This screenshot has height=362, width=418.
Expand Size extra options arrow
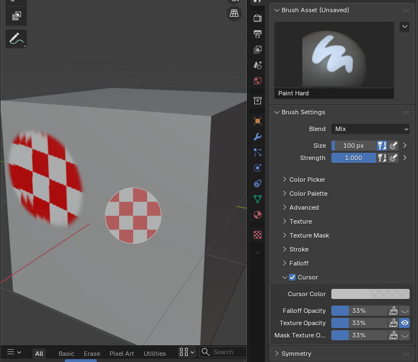pos(405,146)
